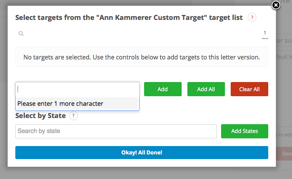Click the "Select by State" heading

(x=40, y=116)
